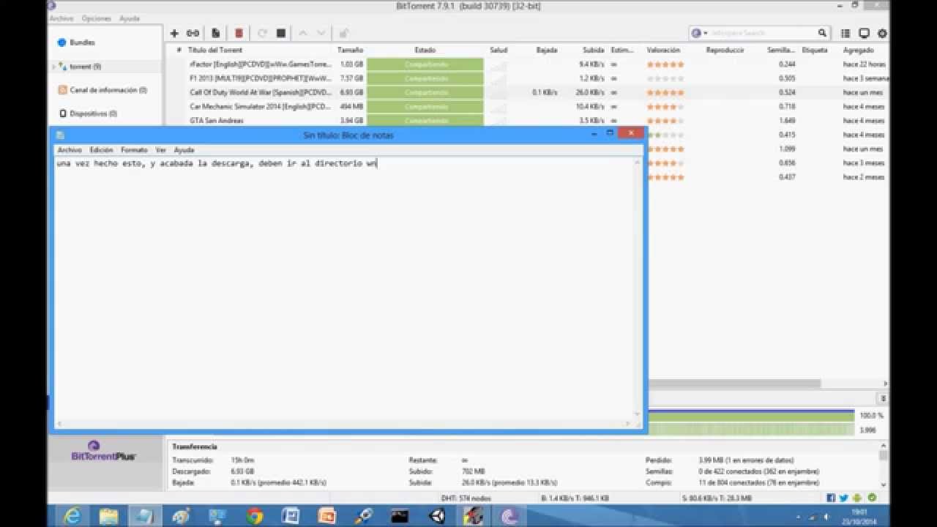Open the Formato menu in Bloc de notas
937x527 pixels.
pos(134,150)
